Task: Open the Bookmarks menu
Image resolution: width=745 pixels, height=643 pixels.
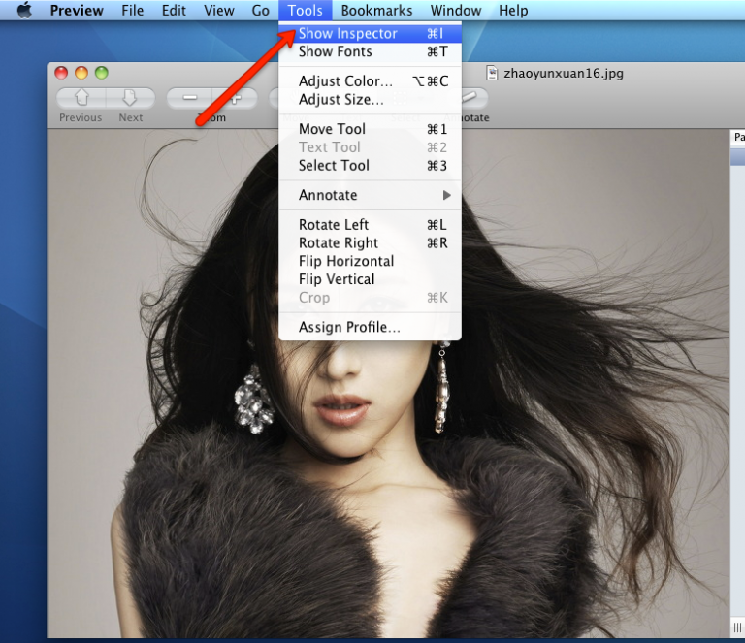Action: pyautogui.click(x=376, y=11)
